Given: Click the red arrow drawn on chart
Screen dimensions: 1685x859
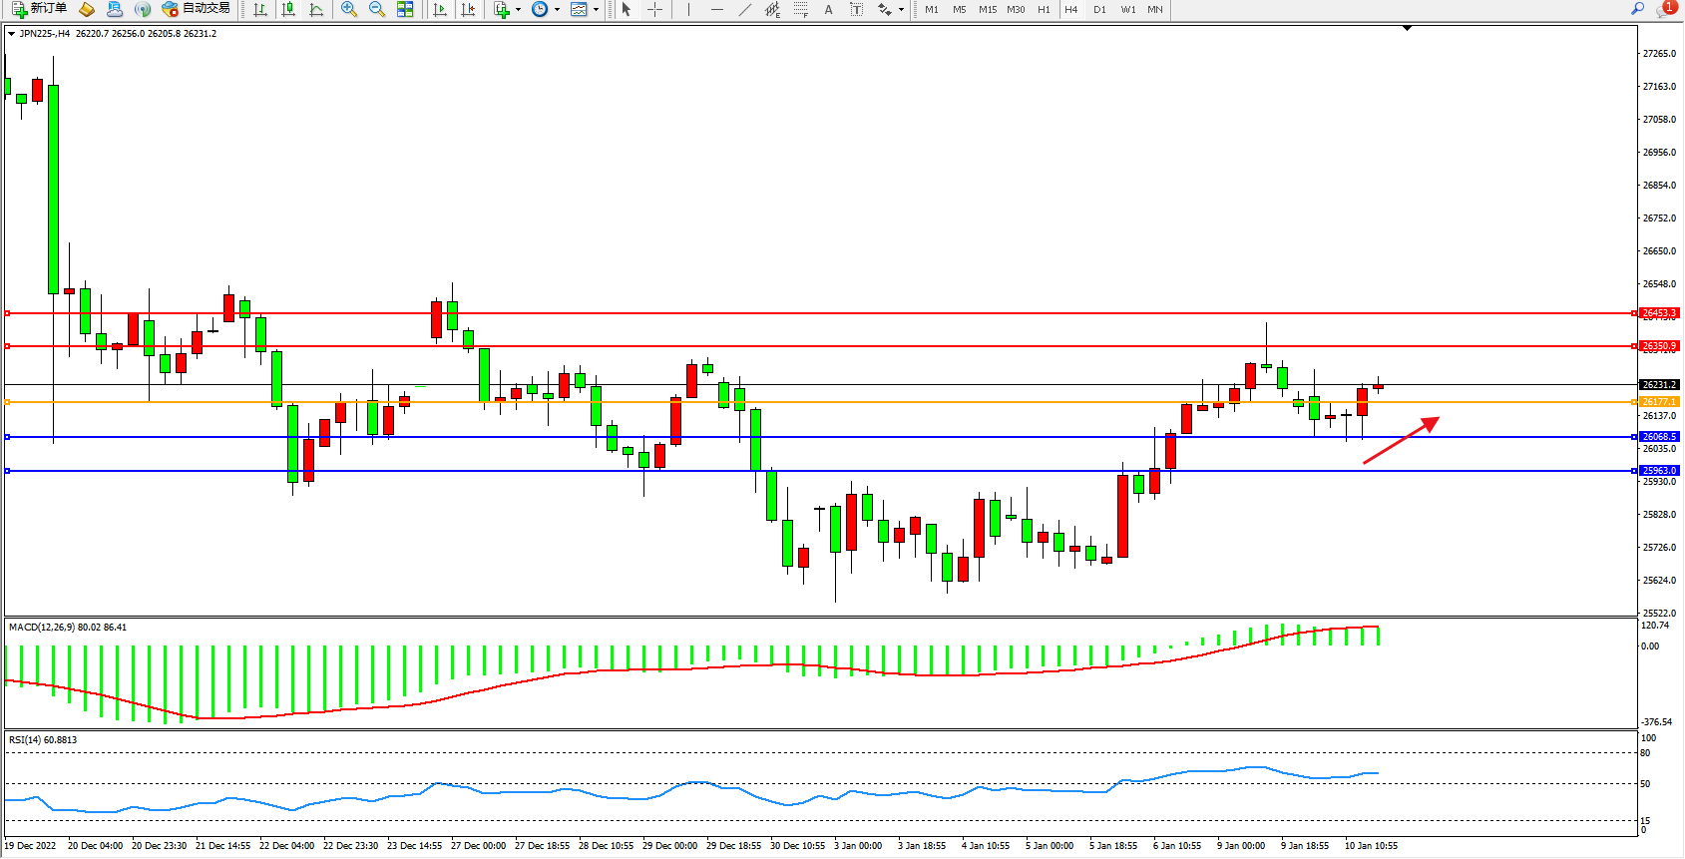Looking at the screenshot, I should click(1401, 440).
